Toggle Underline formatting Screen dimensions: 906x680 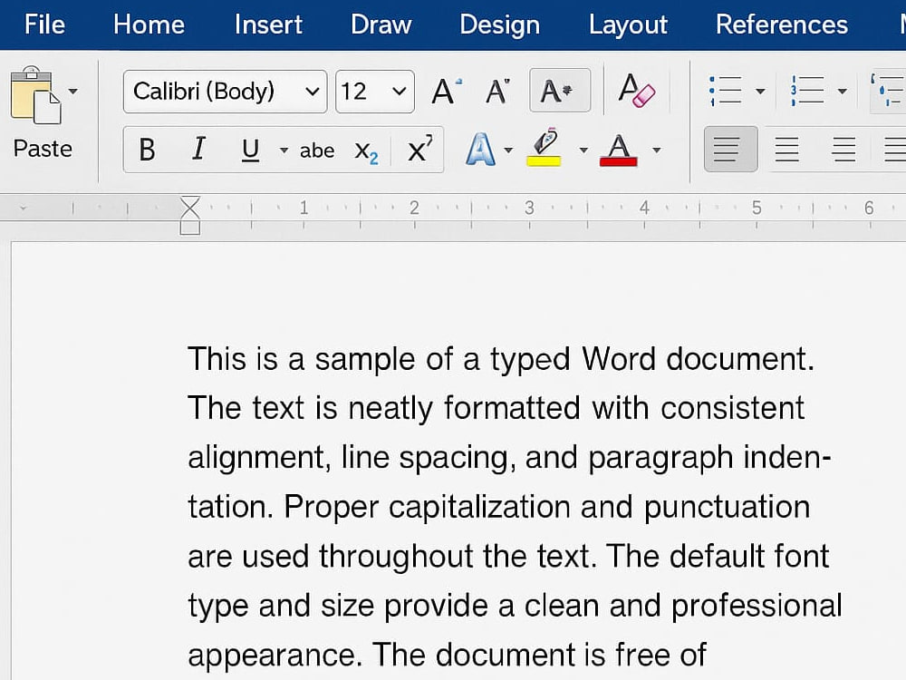point(250,150)
